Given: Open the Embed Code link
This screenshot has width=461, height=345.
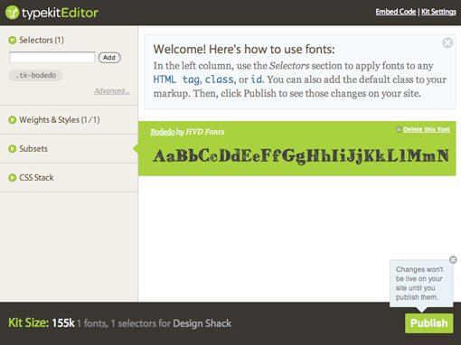Looking at the screenshot, I should point(396,12).
